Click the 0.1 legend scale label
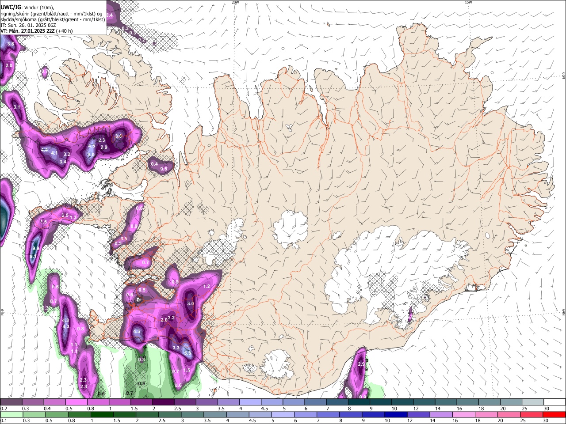The image size is (566, 424). [4, 421]
